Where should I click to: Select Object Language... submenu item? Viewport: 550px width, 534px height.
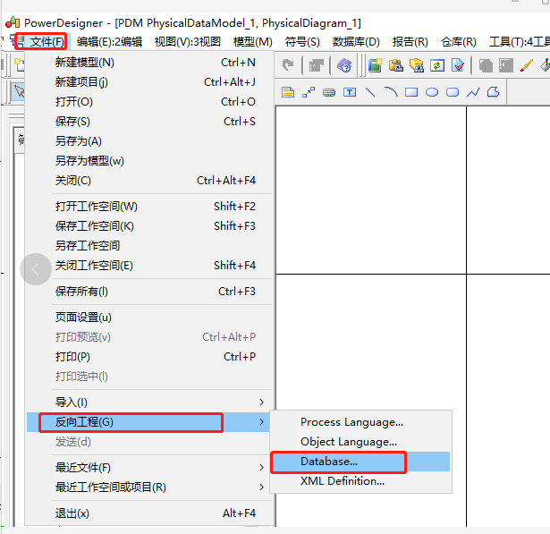pos(361,442)
